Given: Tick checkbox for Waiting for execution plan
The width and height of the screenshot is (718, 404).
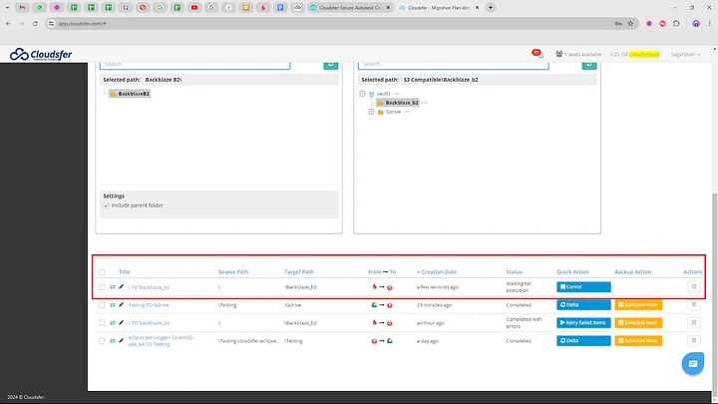Looking at the screenshot, I should [102, 287].
